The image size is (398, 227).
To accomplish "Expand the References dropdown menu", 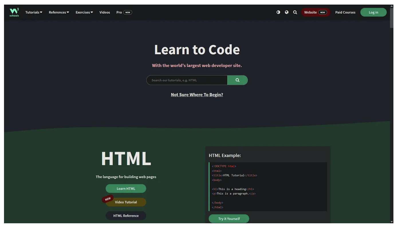I will 59,12.
